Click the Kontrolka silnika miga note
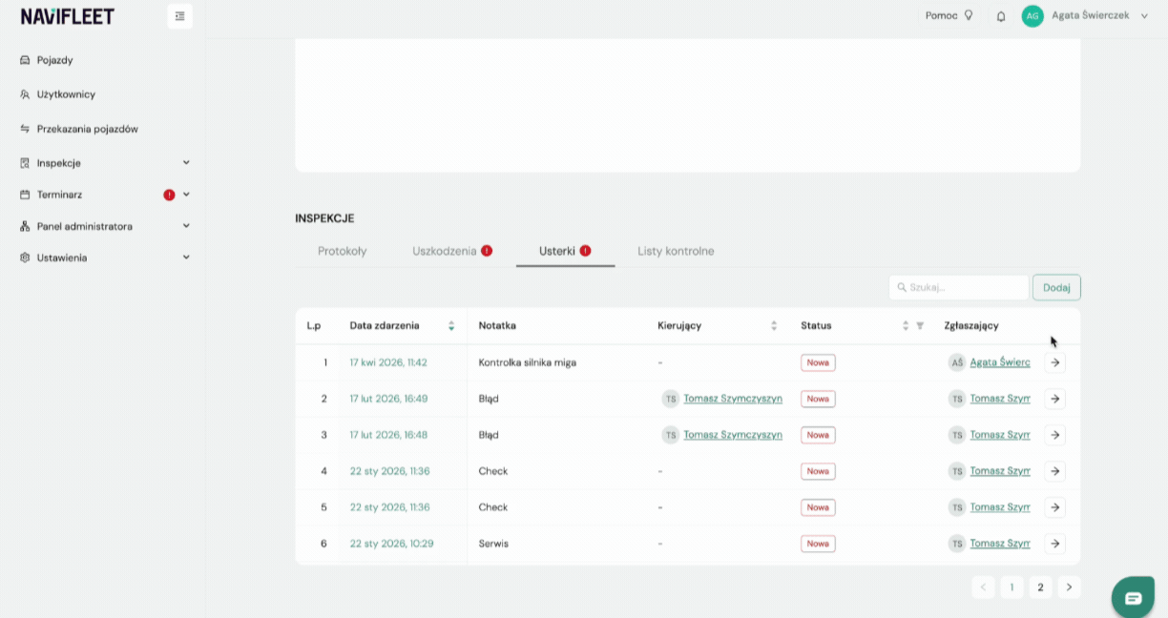This screenshot has height=618, width=1168. coord(528,362)
